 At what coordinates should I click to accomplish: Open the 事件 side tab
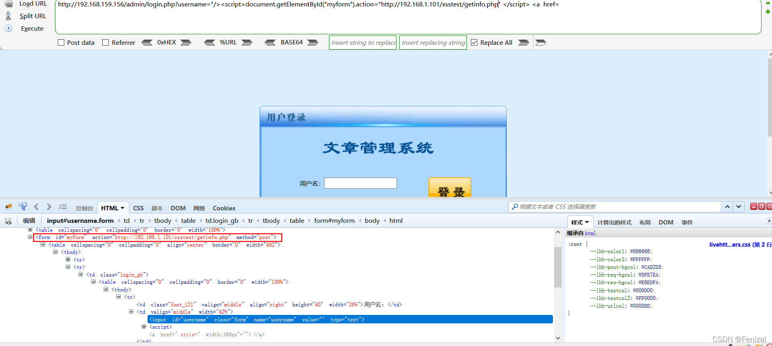coord(687,222)
